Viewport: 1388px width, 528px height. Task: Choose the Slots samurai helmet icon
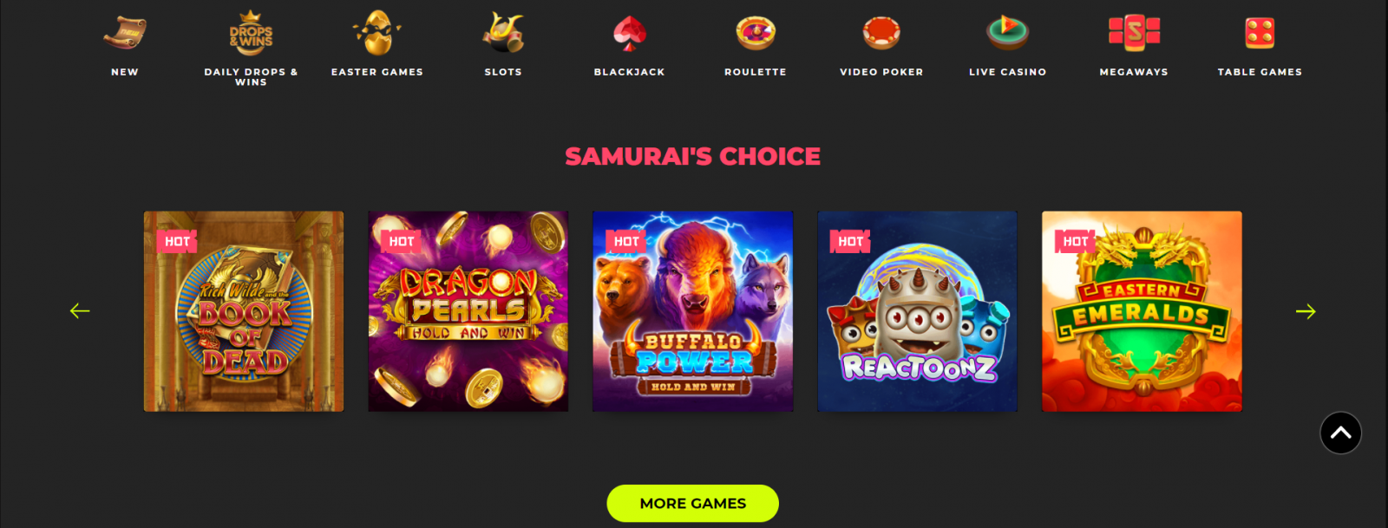(503, 33)
